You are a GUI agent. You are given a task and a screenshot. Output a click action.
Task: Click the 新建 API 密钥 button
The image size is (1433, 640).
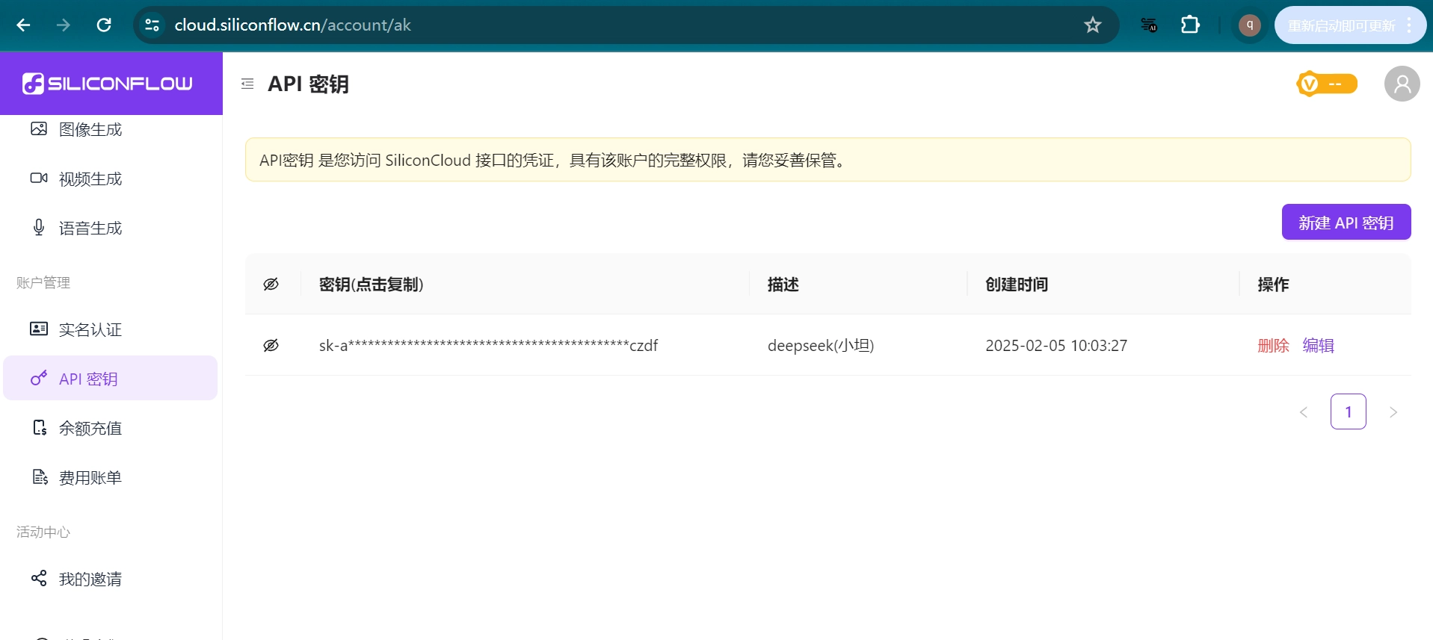coord(1346,223)
